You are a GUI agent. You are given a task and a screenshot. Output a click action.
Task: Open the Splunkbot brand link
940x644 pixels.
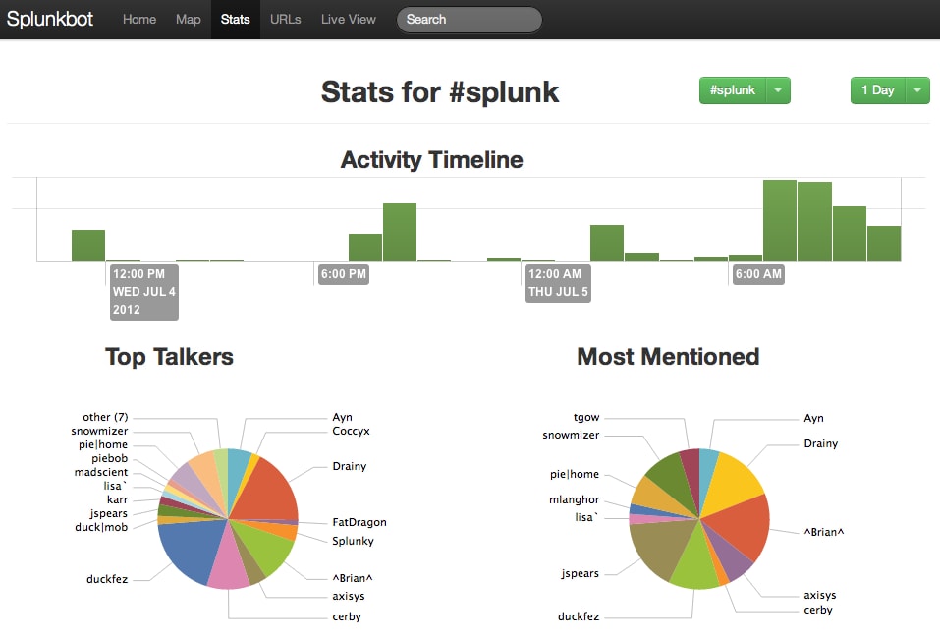[50, 19]
